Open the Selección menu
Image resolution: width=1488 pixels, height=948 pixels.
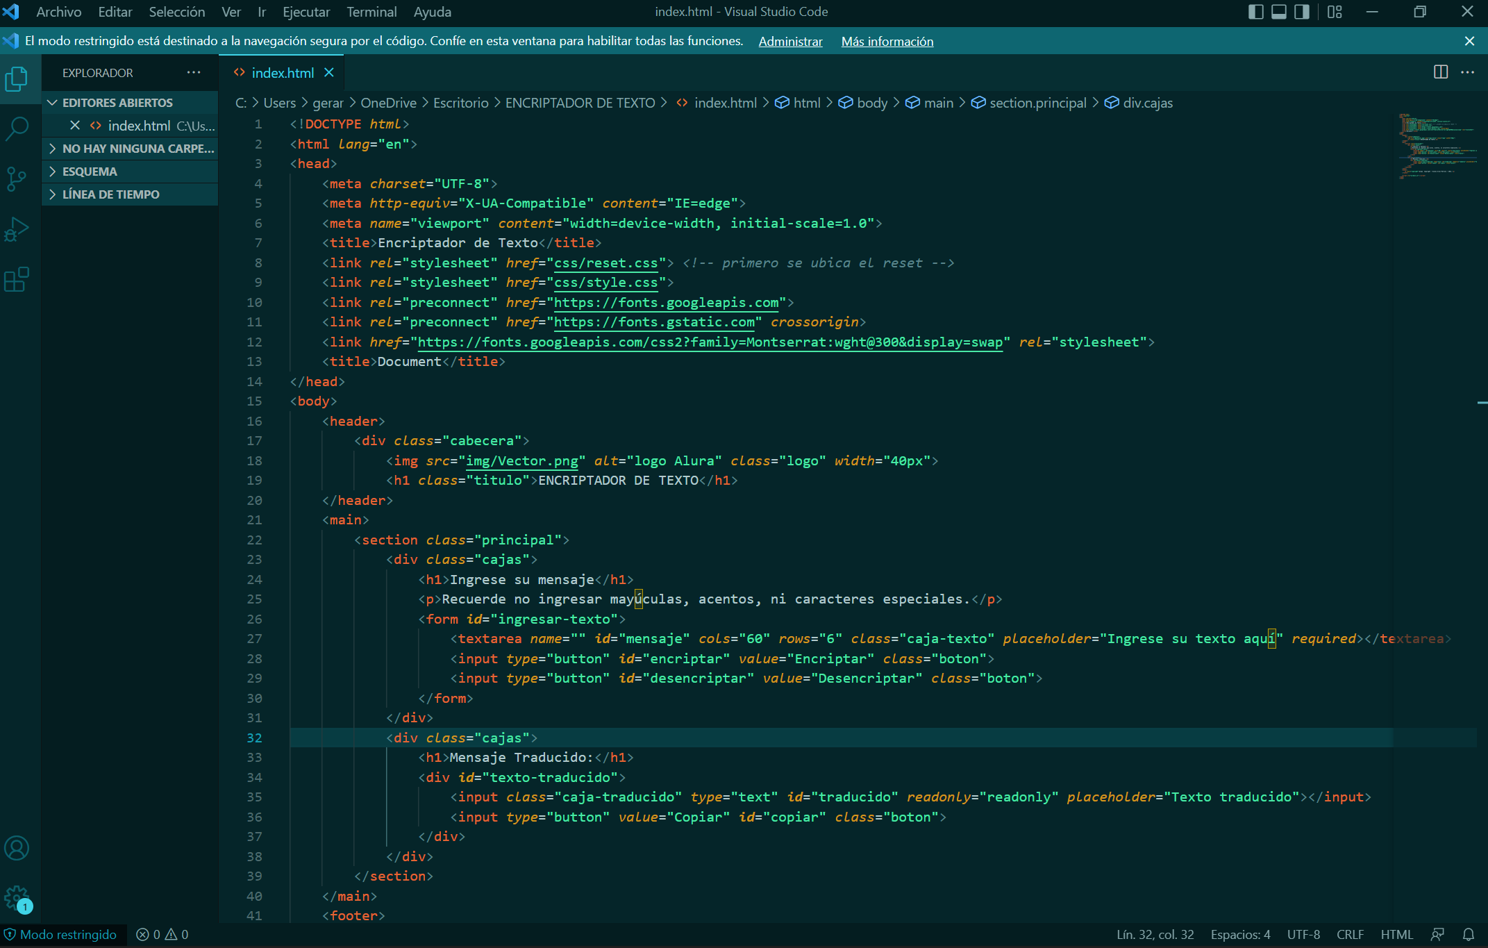pos(176,12)
